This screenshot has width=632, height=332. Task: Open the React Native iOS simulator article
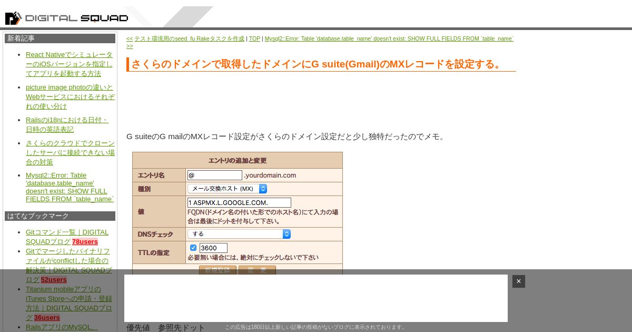(x=70, y=64)
